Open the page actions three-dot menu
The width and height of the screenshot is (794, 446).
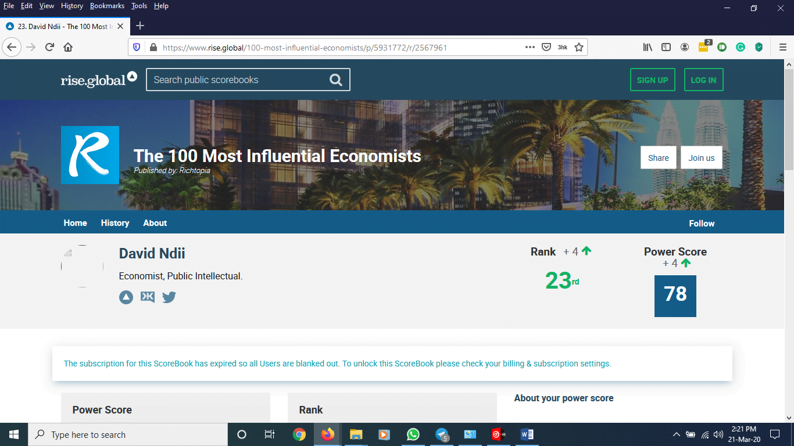pos(530,48)
